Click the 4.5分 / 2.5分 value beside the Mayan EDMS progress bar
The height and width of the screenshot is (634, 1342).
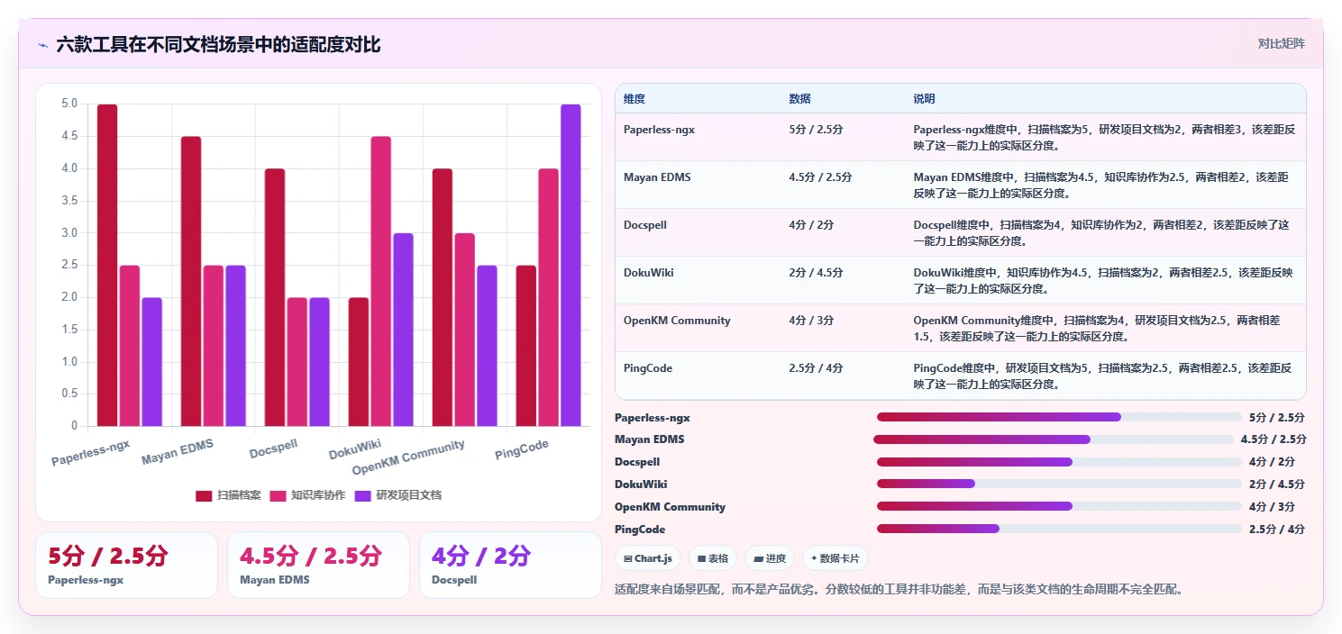[x=1273, y=439]
